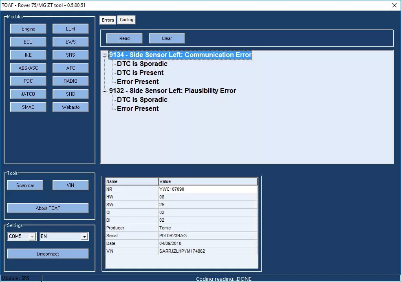
Task: Select NR value YWC107090
Action: pos(208,189)
